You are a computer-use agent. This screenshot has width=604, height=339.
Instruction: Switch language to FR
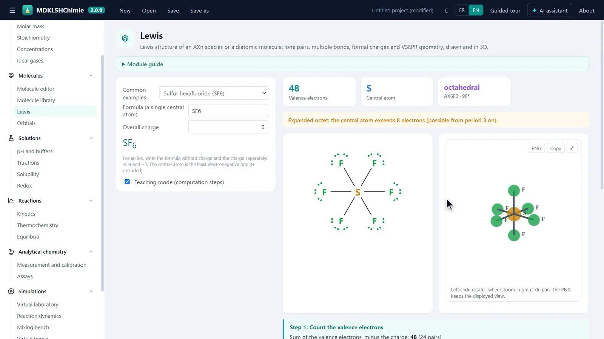coord(462,11)
